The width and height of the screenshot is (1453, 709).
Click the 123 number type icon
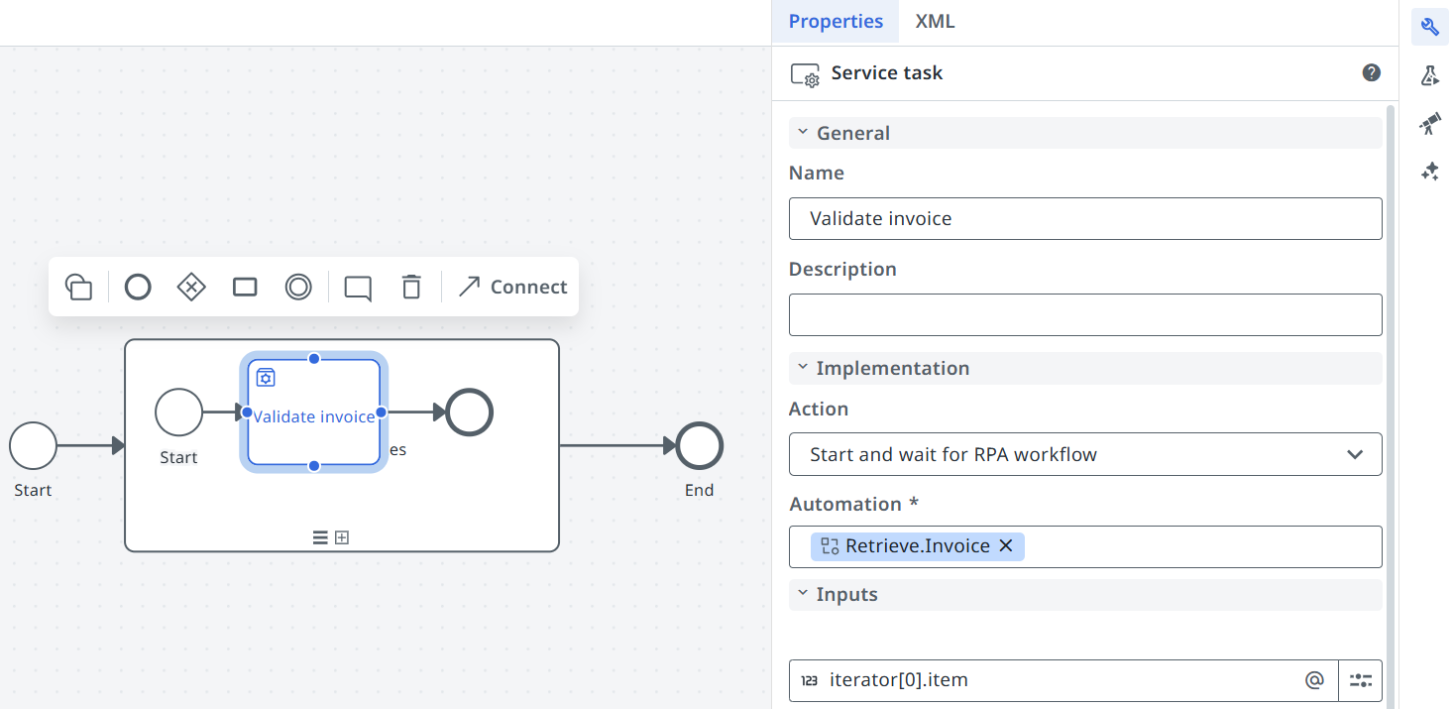tap(810, 681)
